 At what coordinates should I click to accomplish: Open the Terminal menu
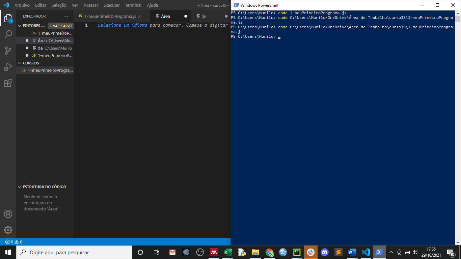click(133, 5)
